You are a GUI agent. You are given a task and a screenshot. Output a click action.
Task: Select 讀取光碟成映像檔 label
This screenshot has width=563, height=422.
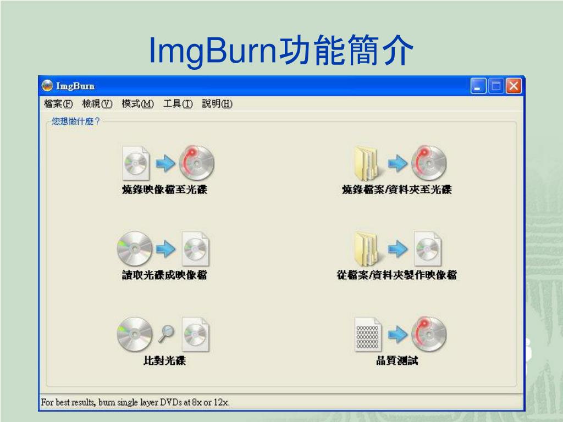point(164,275)
